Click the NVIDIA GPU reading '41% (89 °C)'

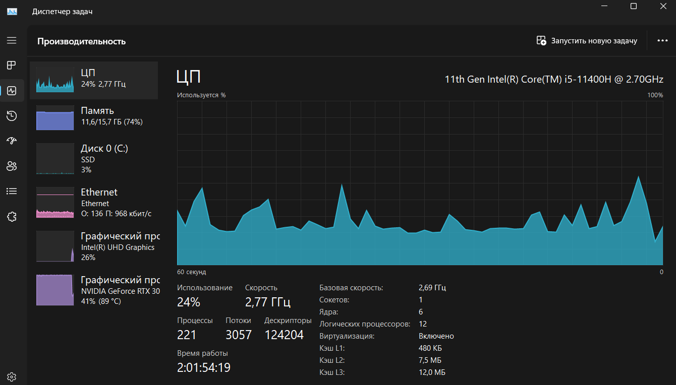[x=101, y=301]
